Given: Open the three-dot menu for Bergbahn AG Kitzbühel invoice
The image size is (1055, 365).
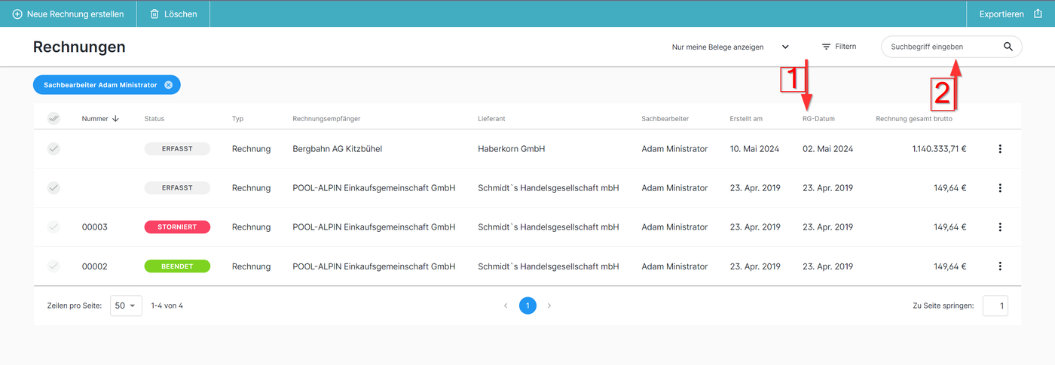Looking at the screenshot, I should [x=1000, y=149].
